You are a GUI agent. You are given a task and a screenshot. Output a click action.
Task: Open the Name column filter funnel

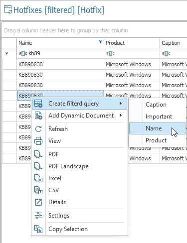[x=100, y=41]
